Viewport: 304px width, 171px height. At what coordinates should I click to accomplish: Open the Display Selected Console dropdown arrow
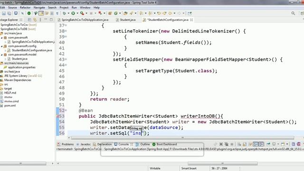(x=278, y=144)
